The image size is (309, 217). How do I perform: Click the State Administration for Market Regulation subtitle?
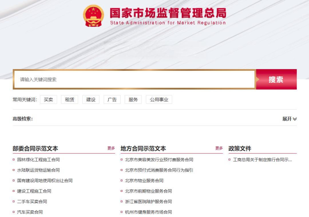coord(168,23)
